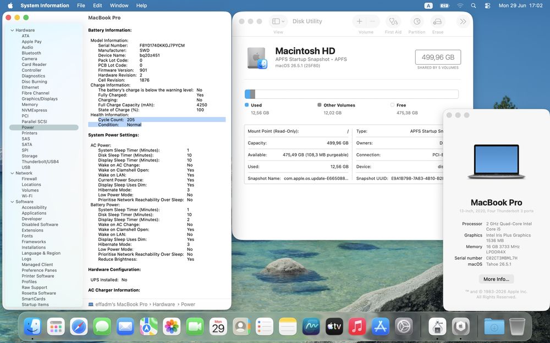550x343 pixels.
Task: Open Spotlight search in the menu bar
Action: pos(474,5)
